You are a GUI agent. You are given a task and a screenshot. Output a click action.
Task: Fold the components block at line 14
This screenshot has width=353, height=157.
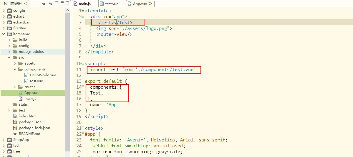(x=83, y=87)
